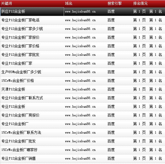Click ranking cell in 供应P12合金板 row

coord(148,11)
